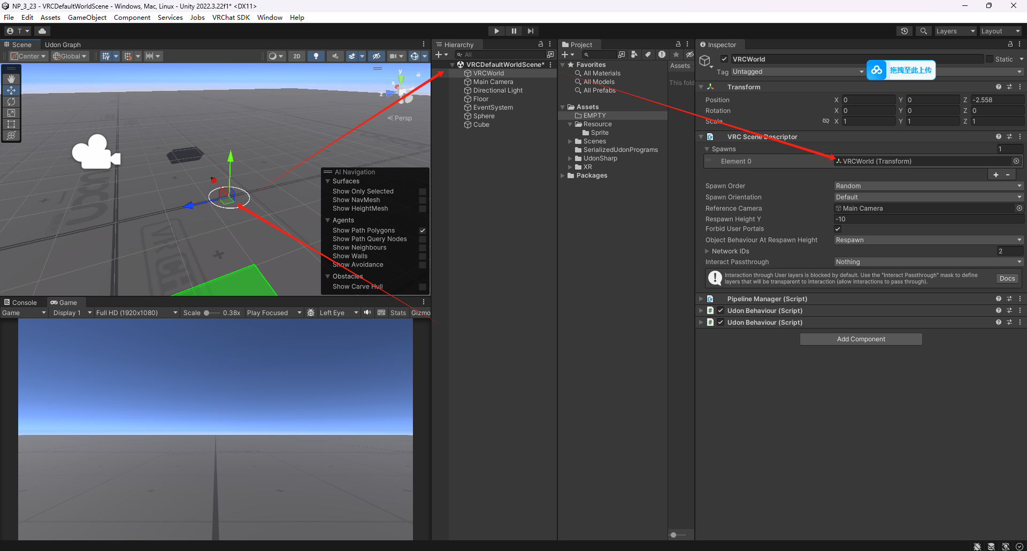Open the Window menu

pyautogui.click(x=270, y=18)
